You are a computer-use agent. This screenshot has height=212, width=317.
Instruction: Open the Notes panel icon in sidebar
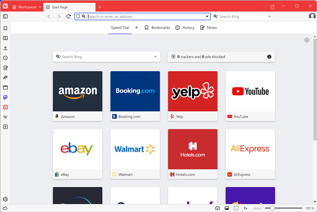click(x=5, y=68)
